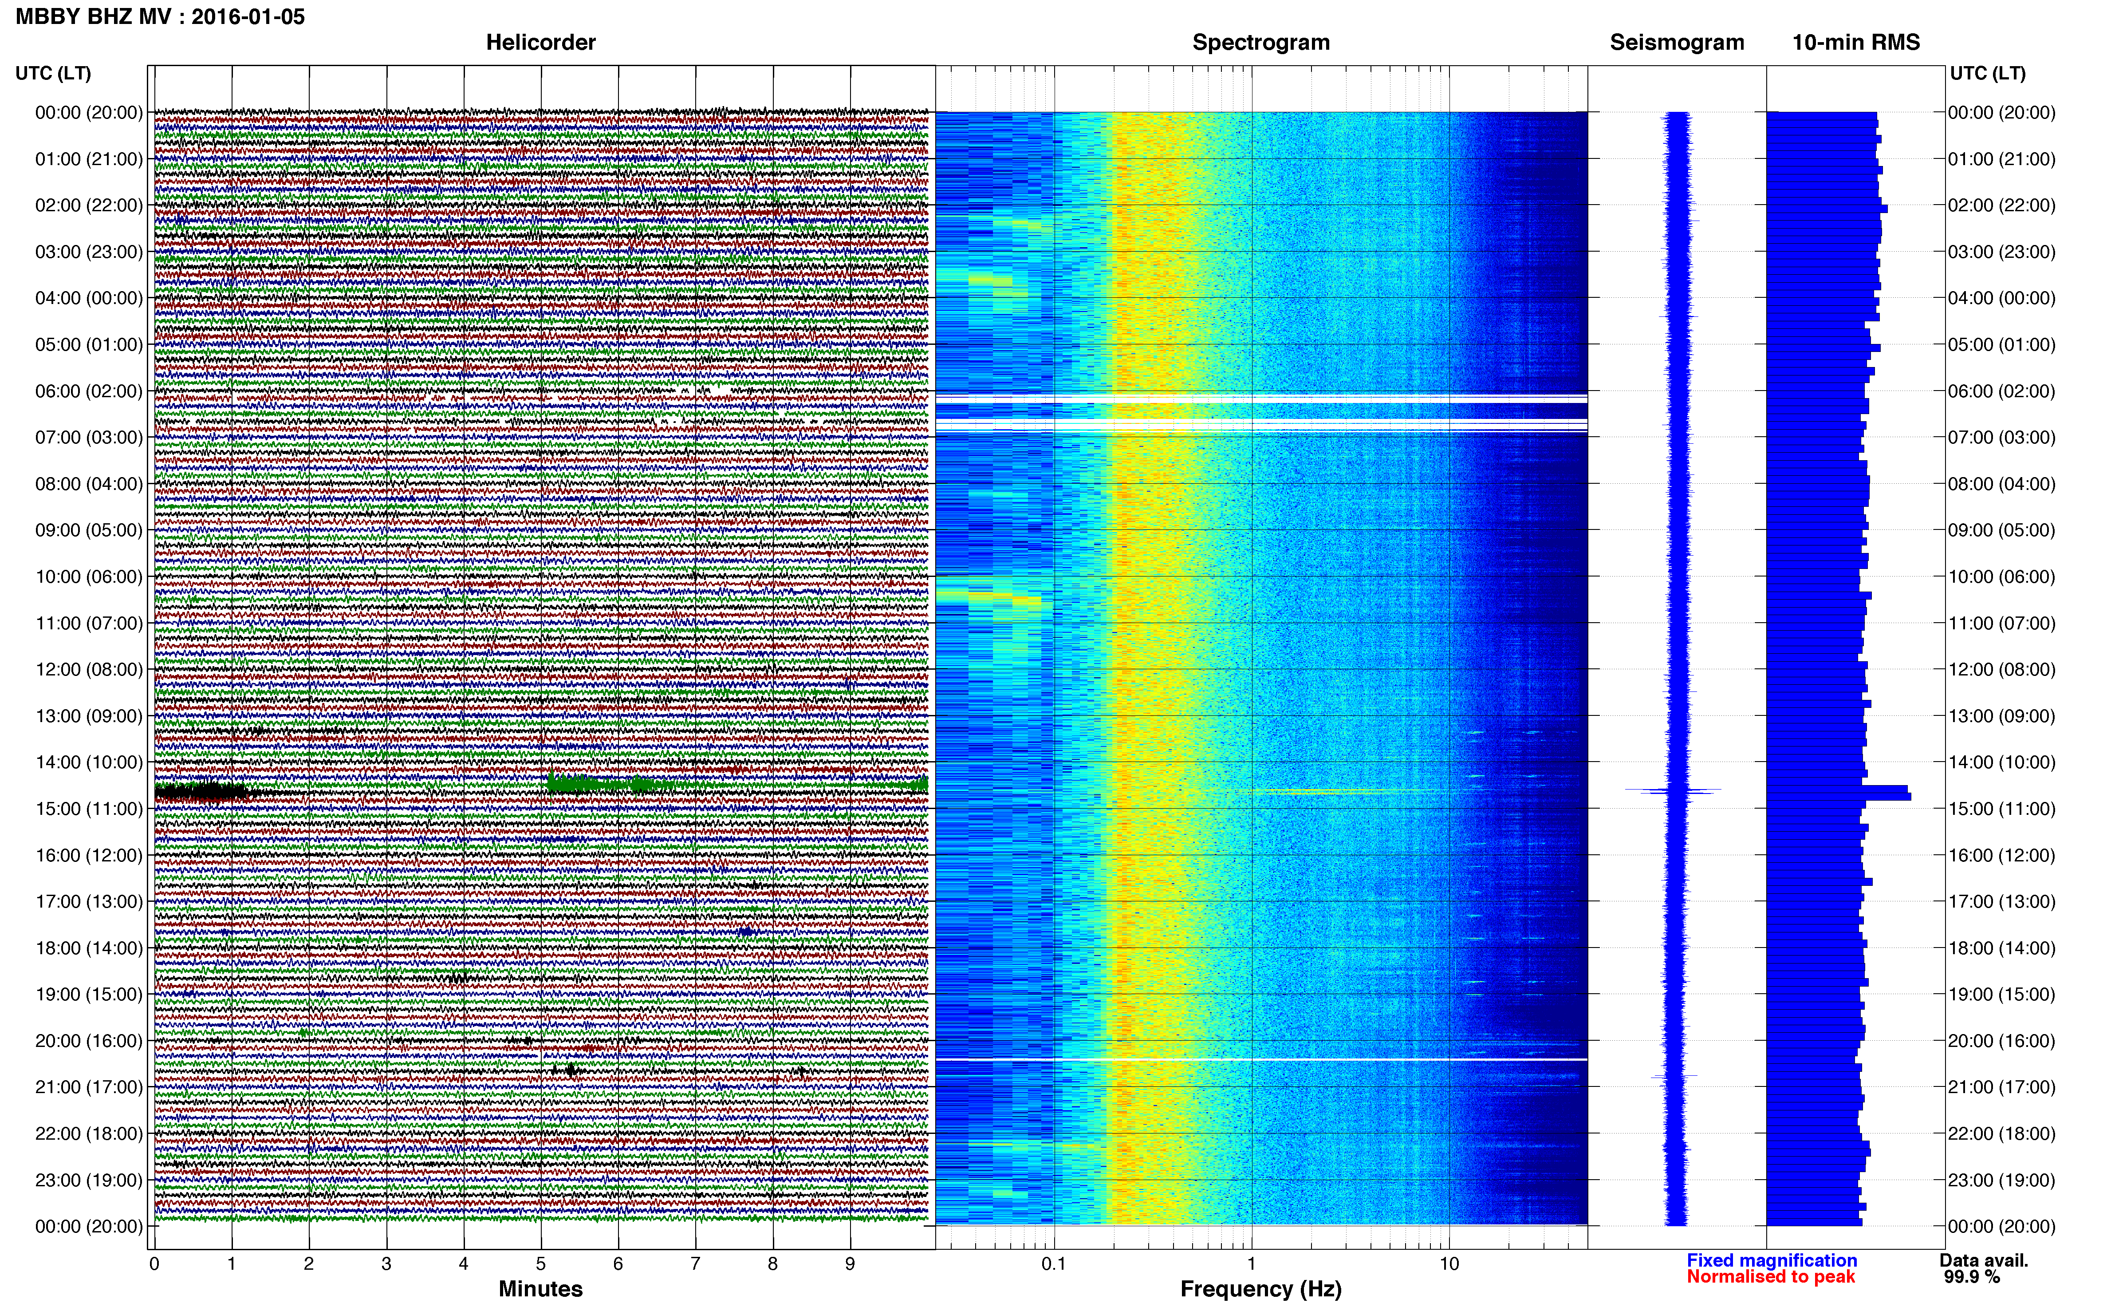Click '05:00 (01:00)' on the RMS-side time axis
The image size is (2103, 1315).
[2001, 344]
